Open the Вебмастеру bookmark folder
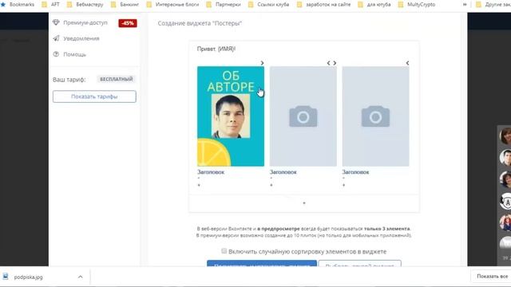Image resolution: width=511 pixels, height=287 pixels. 85,5
